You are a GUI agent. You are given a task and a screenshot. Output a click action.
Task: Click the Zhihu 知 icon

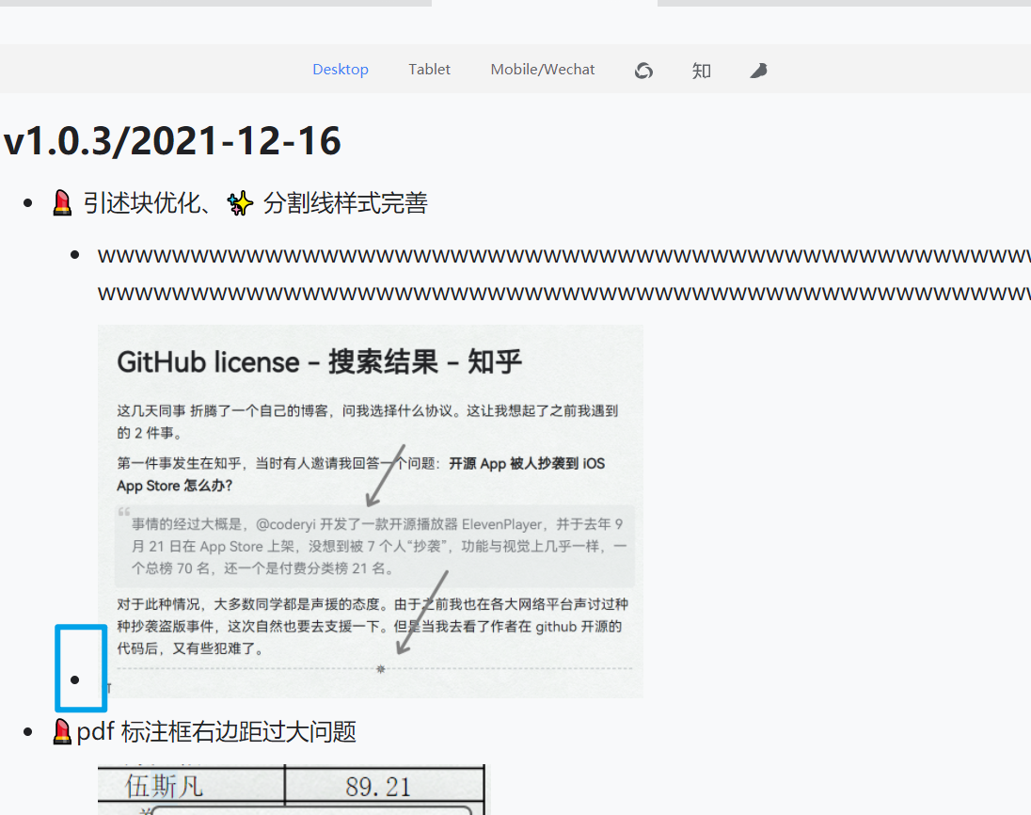coord(701,71)
